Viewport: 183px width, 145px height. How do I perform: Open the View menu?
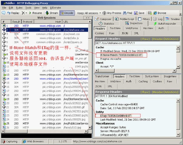coord(37,8)
